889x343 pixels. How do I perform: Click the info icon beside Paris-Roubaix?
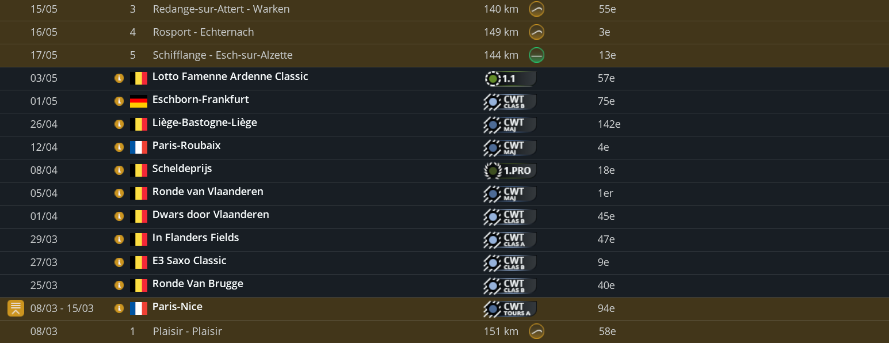[x=119, y=147]
